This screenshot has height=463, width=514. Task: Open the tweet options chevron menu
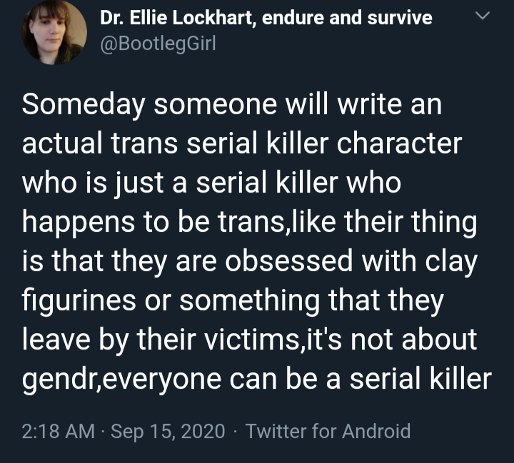click(482, 16)
